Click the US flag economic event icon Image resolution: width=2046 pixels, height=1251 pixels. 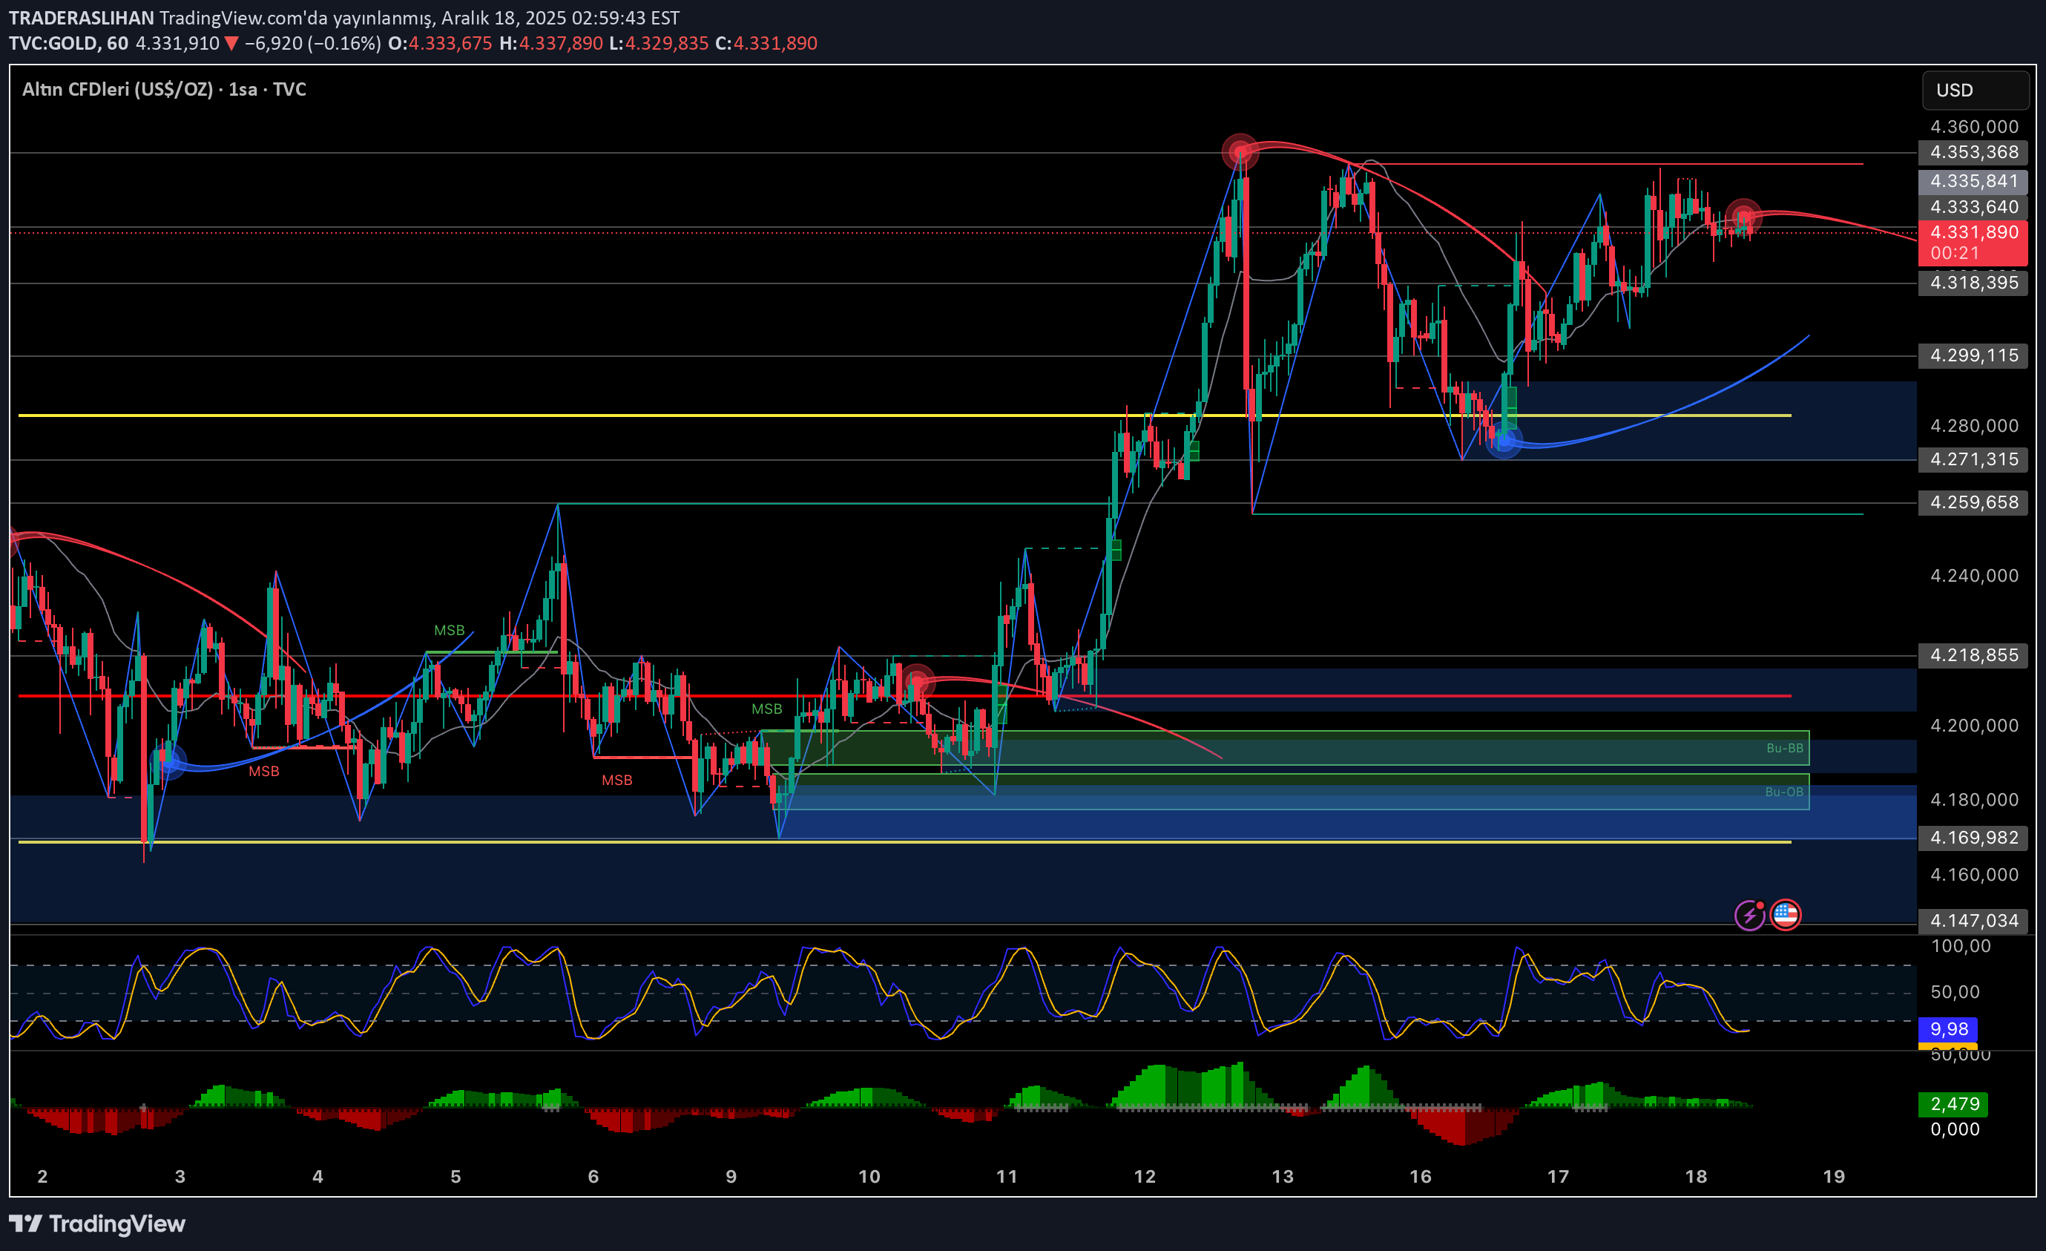click(x=1786, y=916)
